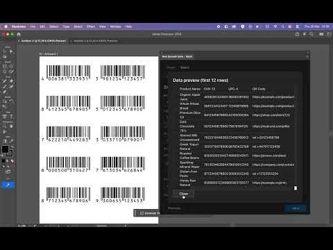This screenshot has height=250, width=333.
Task: Click the EAN-13 column header
Action: pos(210,89)
